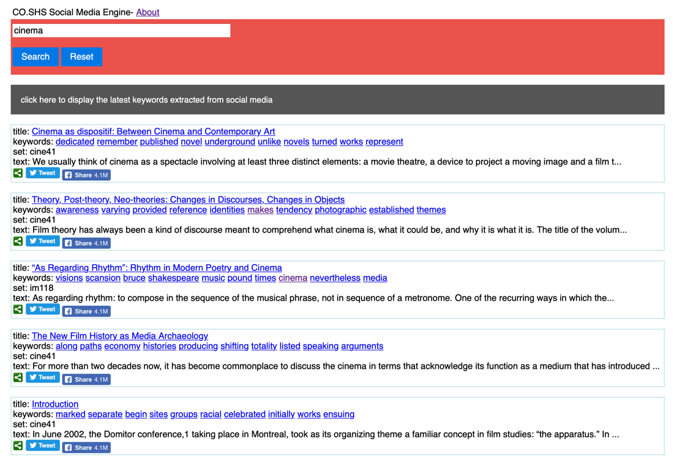Select the keyword totality
The height and width of the screenshot is (460, 677).
[264, 346]
